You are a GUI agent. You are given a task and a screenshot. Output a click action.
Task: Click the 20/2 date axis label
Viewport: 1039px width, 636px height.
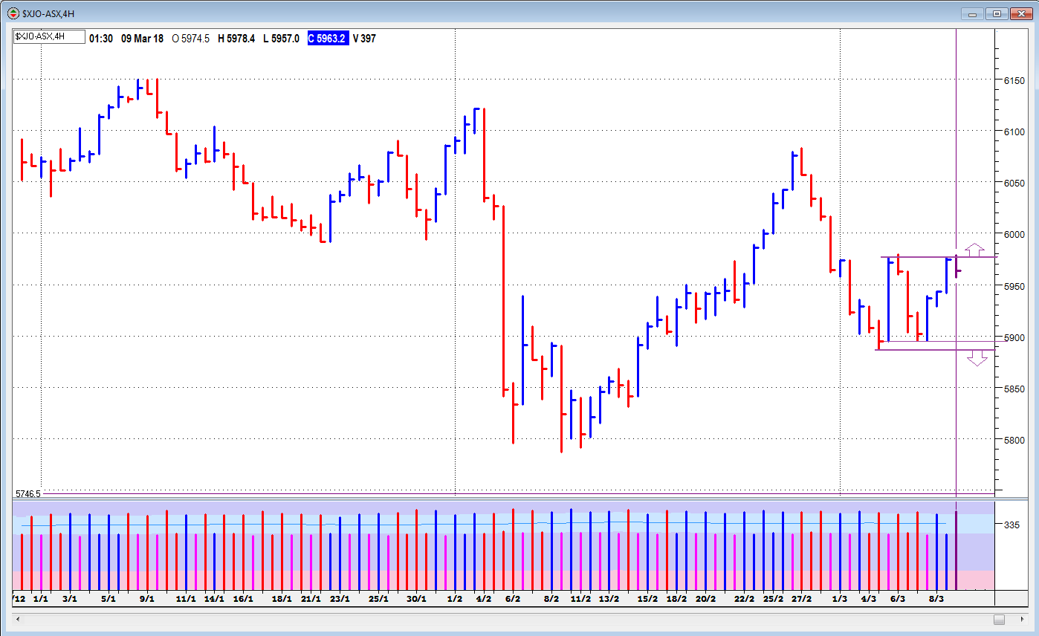(705, 598)
